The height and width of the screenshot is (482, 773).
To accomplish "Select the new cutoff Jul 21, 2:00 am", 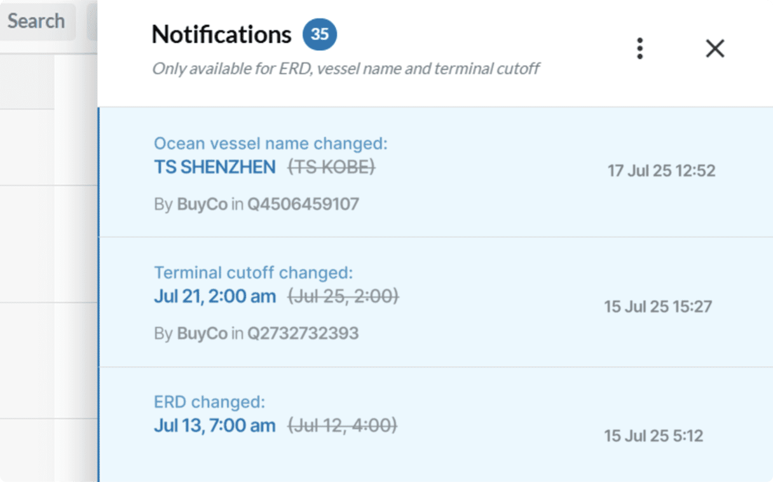I will click(215, 296).
